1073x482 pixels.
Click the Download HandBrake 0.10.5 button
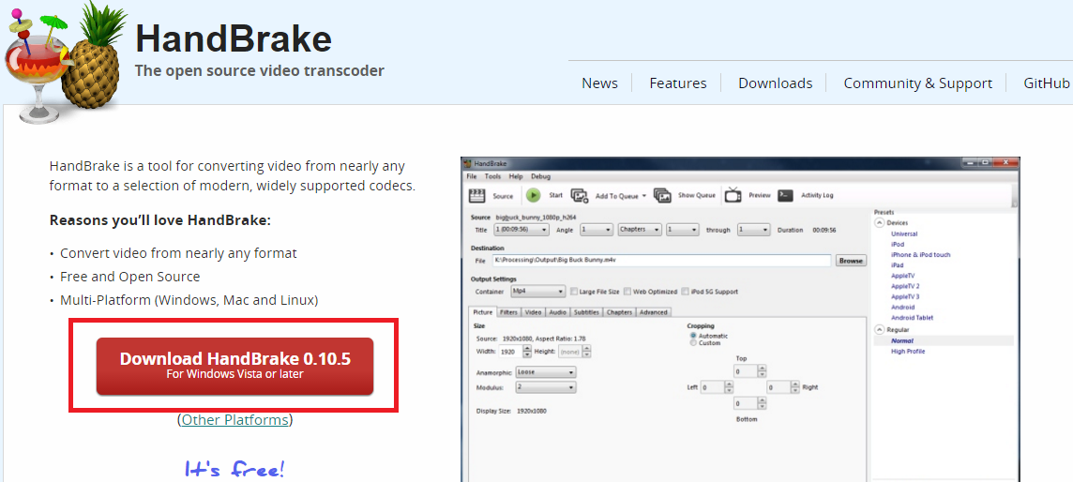[234, 367]
